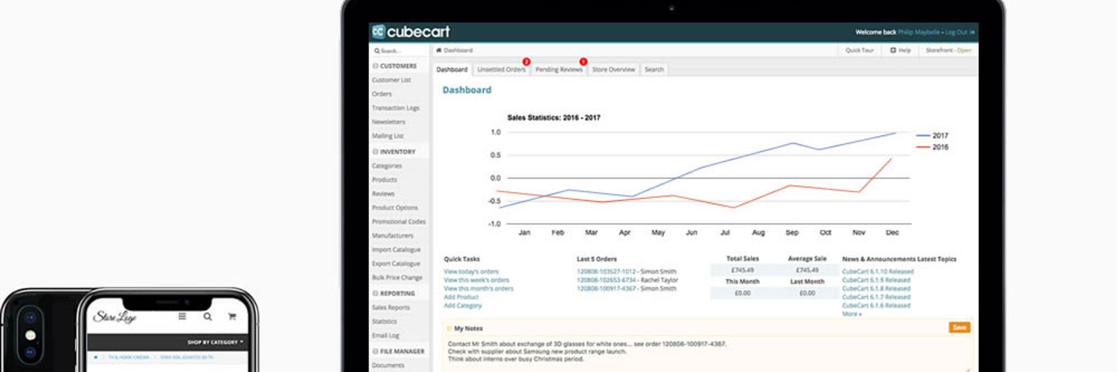The height and width of the screenshot is (372, 1117).
Task: Click red badge on Pending Reviews tab
Action: [x=583, y=62]
